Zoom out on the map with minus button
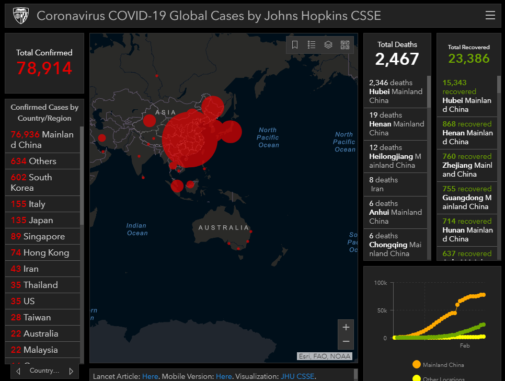This screenshot has height=381, width=505. click(x=346, y=341)
